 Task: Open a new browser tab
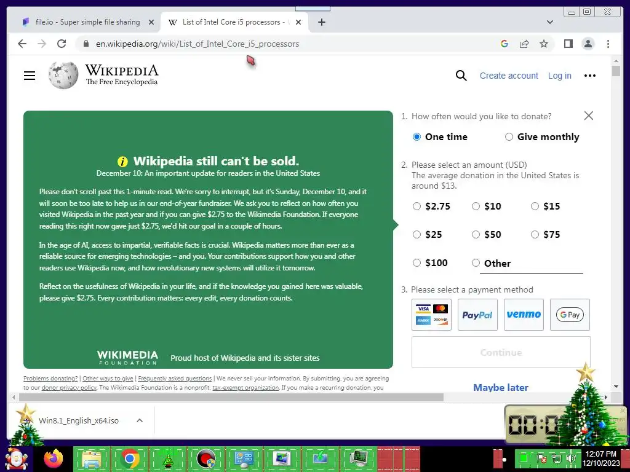pyautogui.click(x=321, y=22)
